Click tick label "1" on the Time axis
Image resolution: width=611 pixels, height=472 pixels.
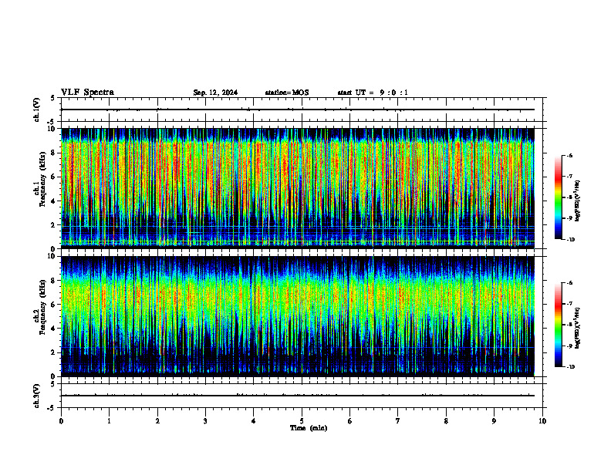point(109,421)
